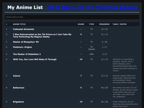The height and width of the screenshot is (108, 144).
Task: Select the Fullmetal Alchemist title
Action: click(23, 29)
